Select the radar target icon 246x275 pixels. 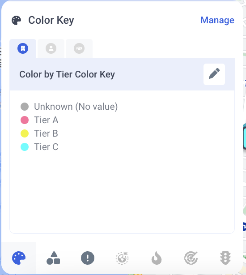pyautogui.click(x=191, y=258)
